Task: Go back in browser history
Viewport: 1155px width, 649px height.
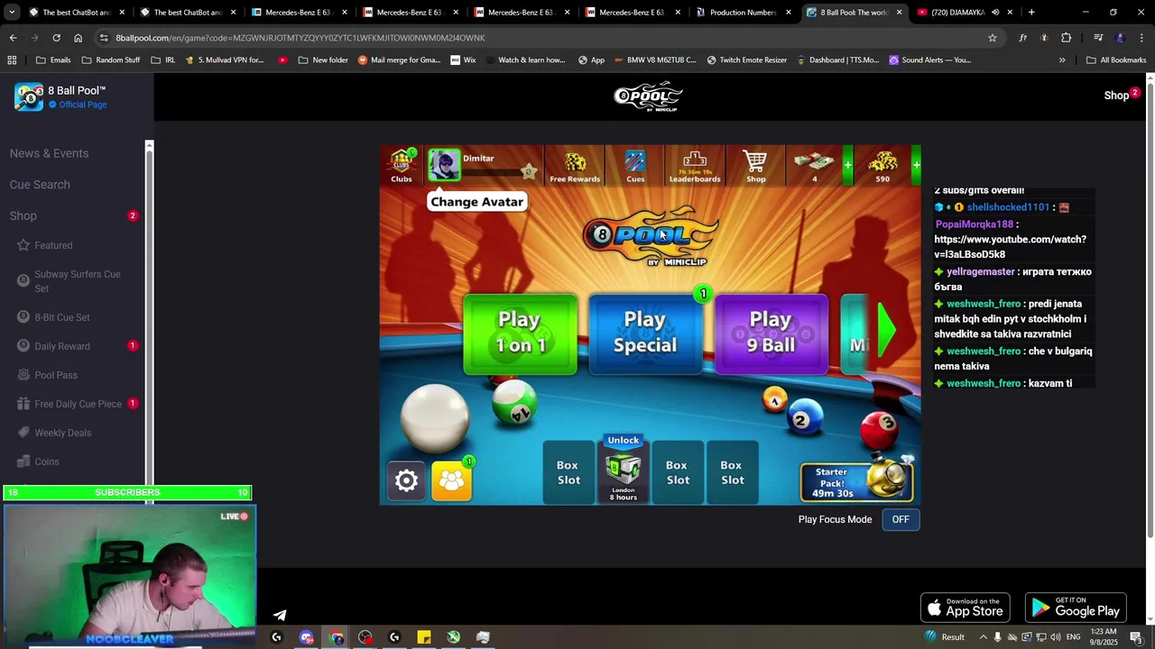Action: pyautogui.click(x=13, y=38)
